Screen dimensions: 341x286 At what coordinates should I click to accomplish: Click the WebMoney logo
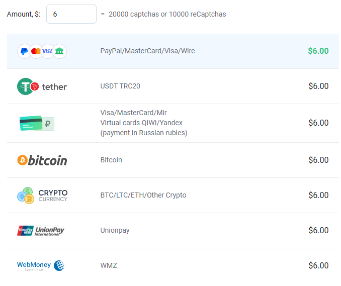click(41, 265)
